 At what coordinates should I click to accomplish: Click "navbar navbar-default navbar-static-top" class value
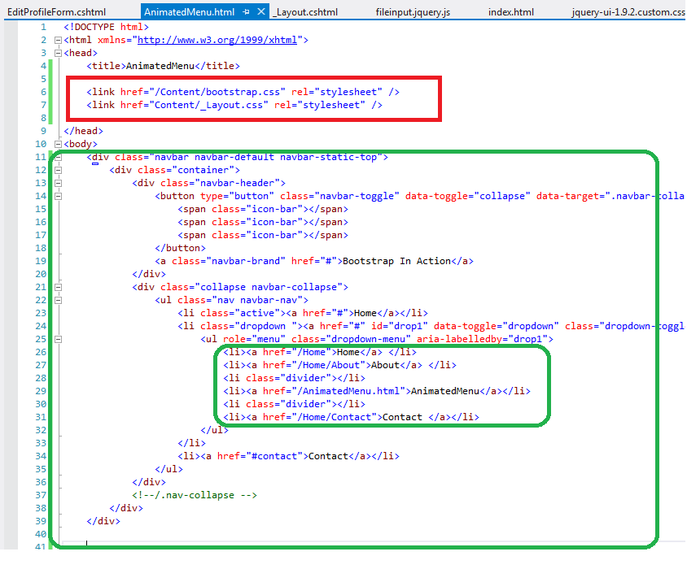(265, 157)
